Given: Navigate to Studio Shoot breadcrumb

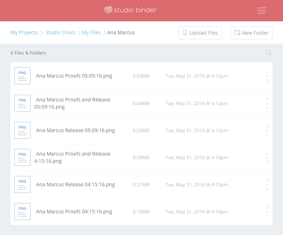Looking at the screenshot, I should (x=60, y=32).
